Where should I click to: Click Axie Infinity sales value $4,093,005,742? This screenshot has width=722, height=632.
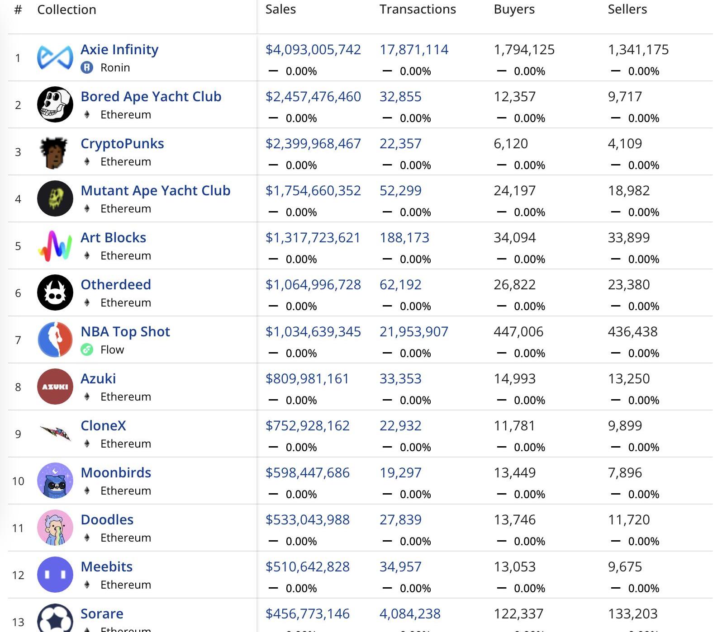[313, 50]
